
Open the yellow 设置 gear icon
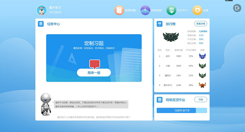(197, 10)
